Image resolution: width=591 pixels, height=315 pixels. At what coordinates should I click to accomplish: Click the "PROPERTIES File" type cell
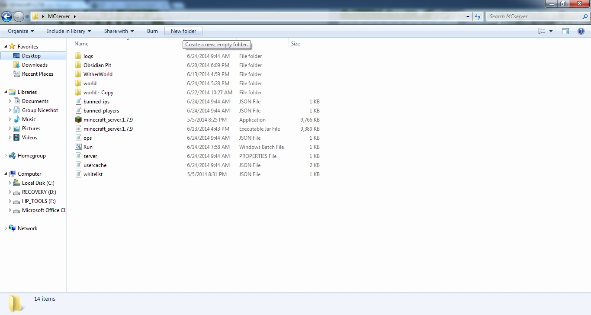[258, 156]
